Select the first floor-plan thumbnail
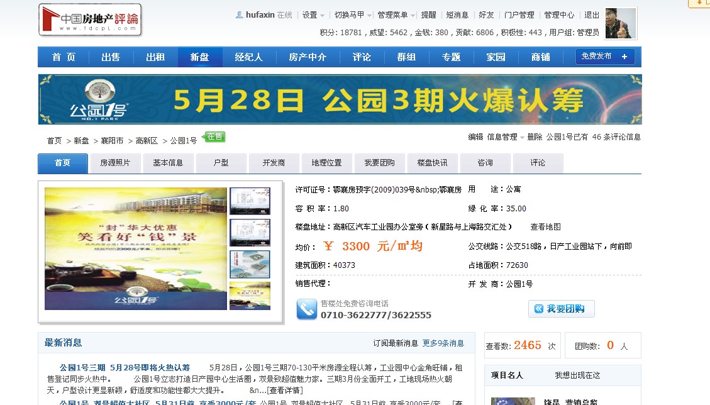Image resolution: width=710 pixels, height=405 pixels. point(250,201)
